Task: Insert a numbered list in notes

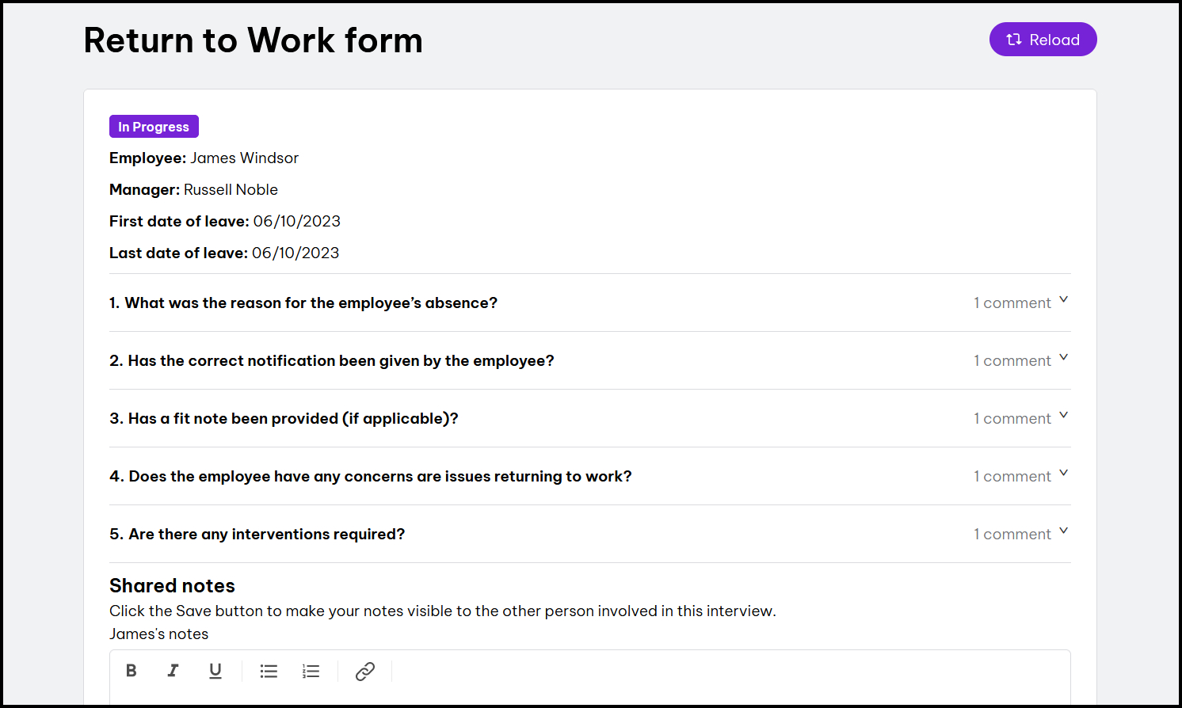Action: (311, 671)
